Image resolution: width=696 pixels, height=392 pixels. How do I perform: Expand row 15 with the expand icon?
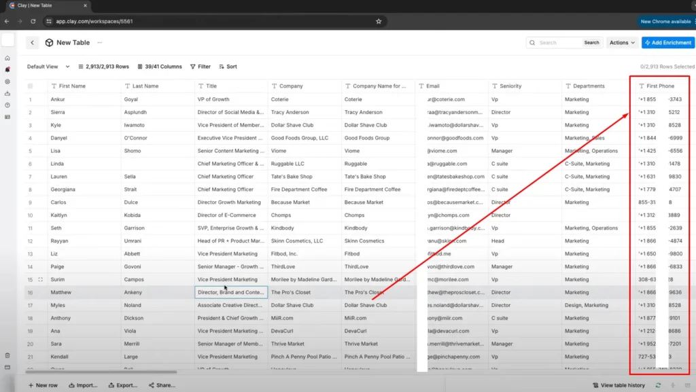point(40,279)
